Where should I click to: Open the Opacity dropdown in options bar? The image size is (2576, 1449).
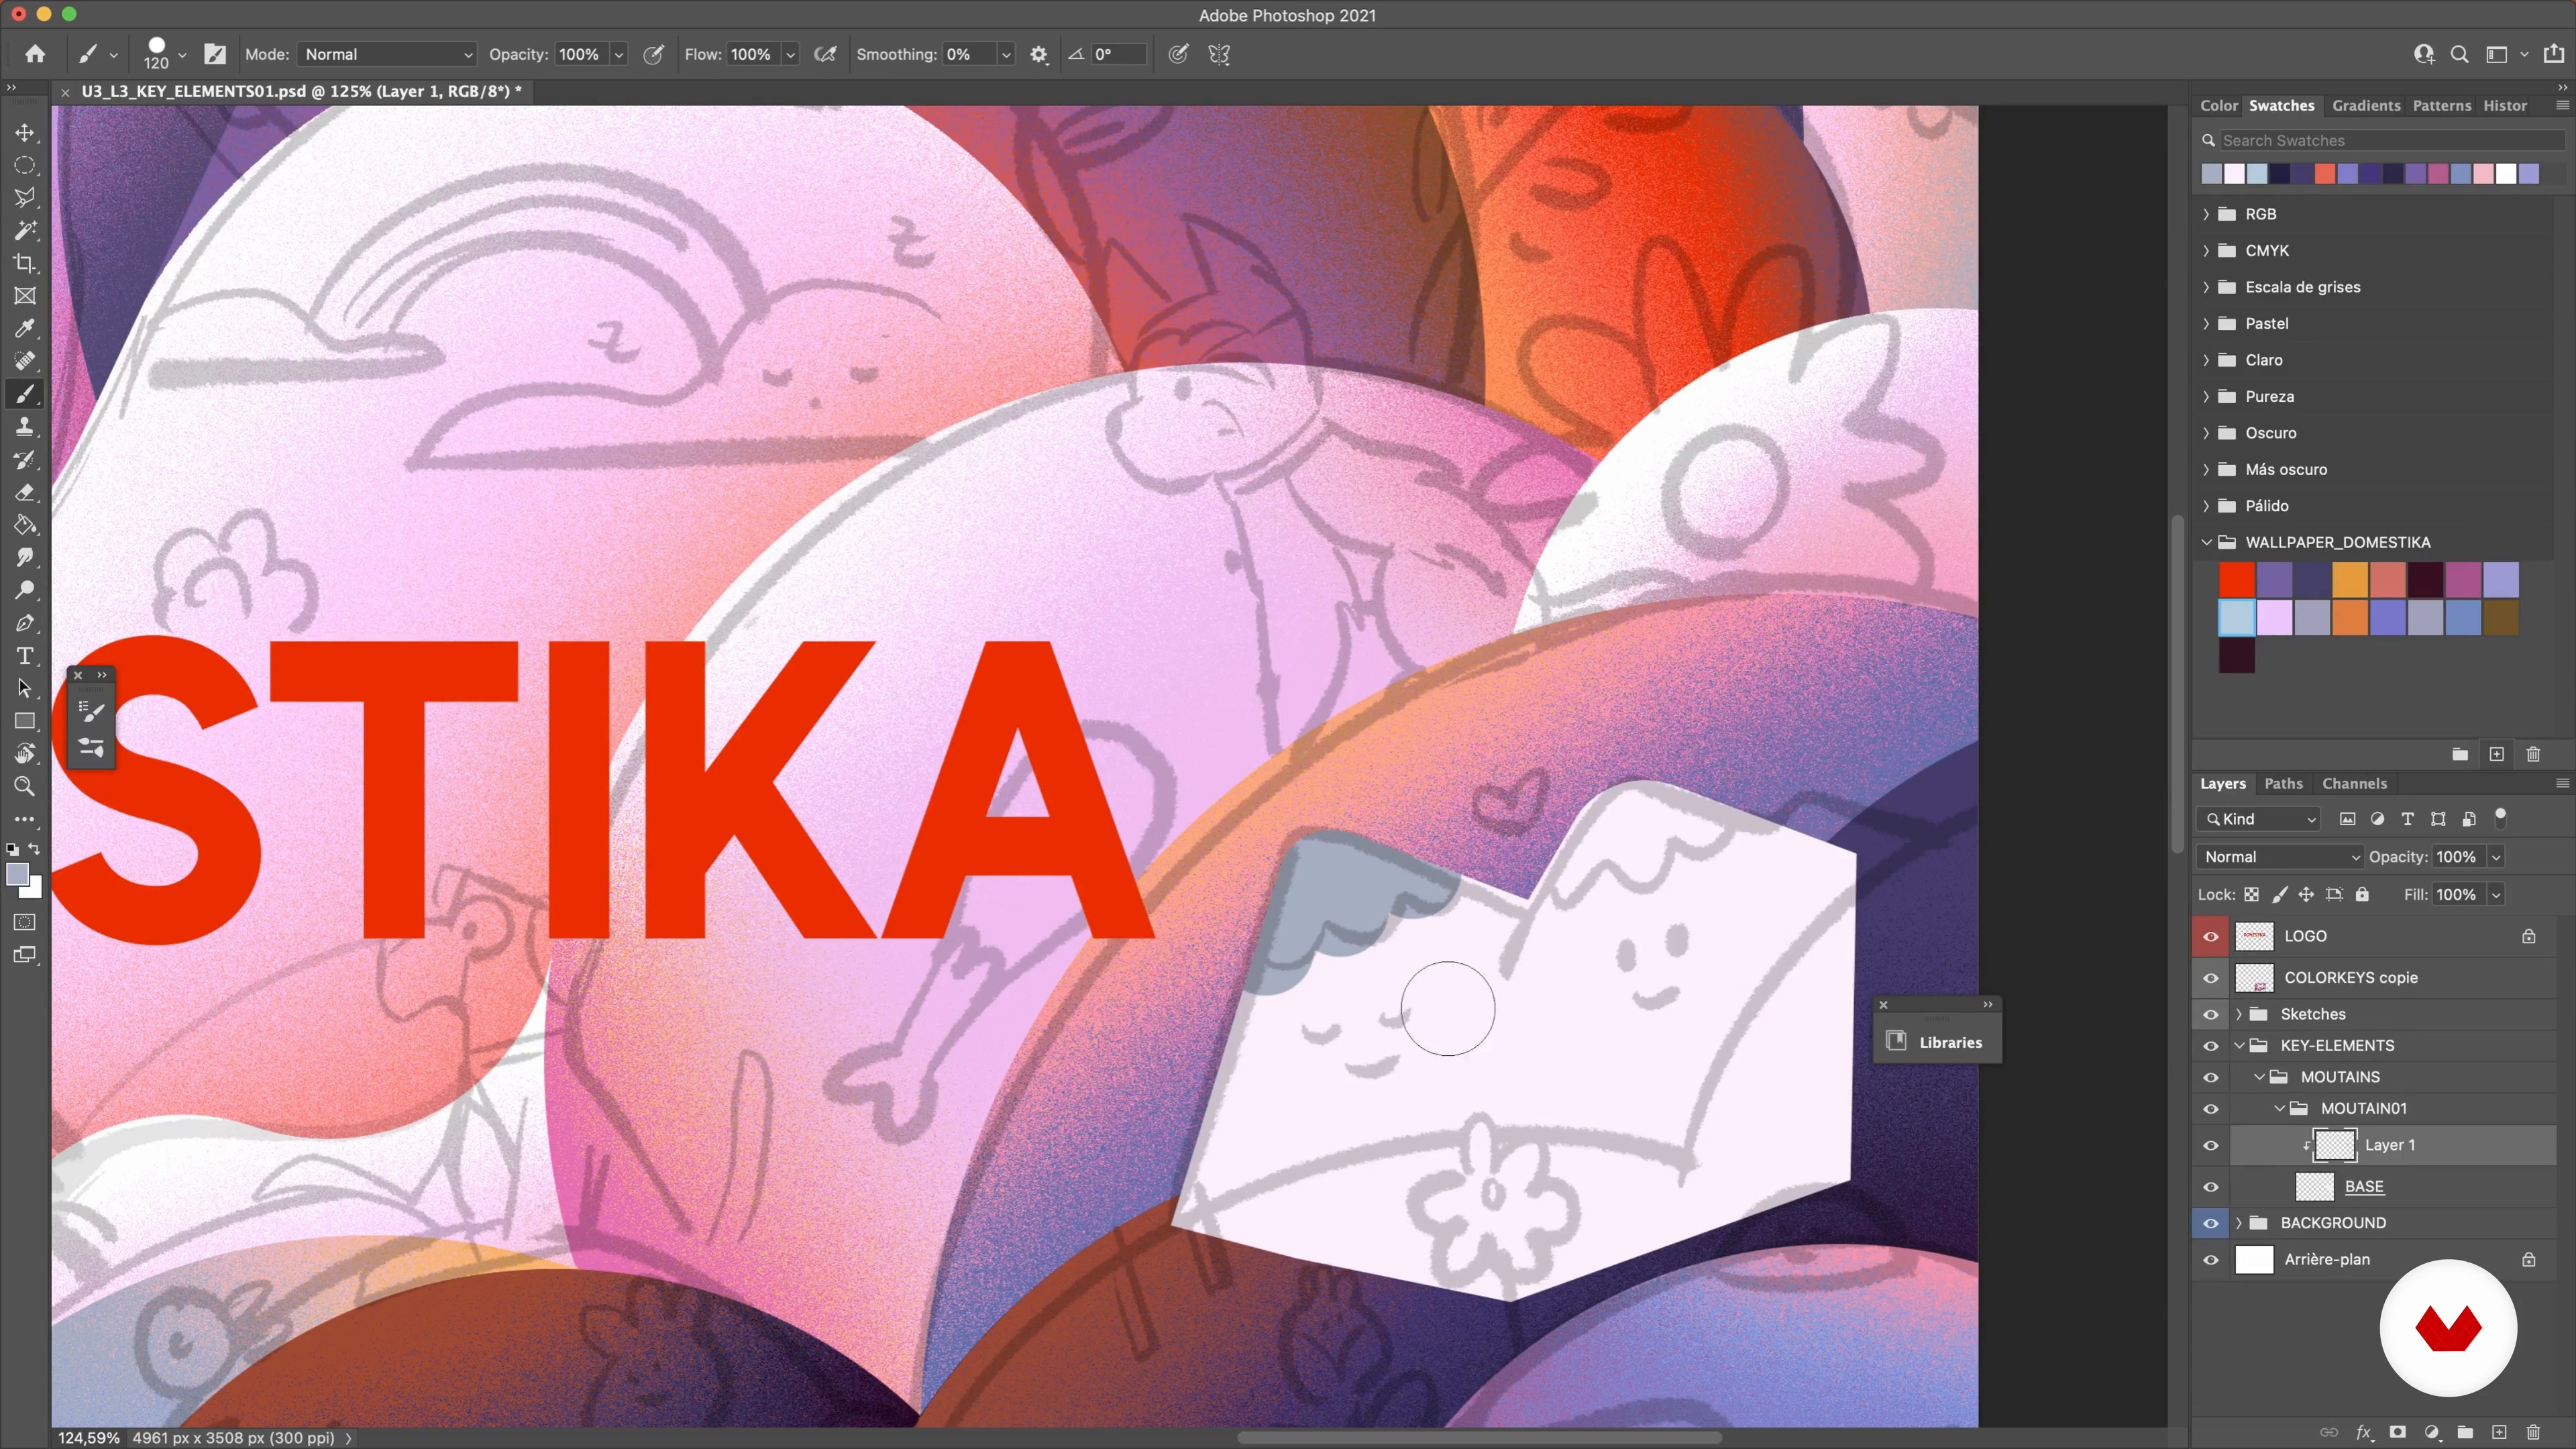click(x=619, y=54)
